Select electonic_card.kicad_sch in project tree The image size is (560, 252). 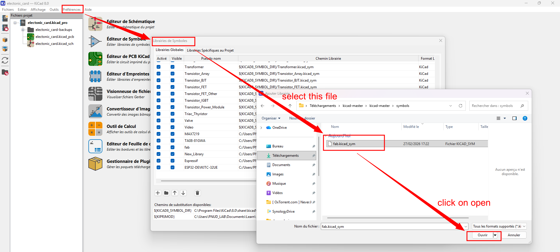pyautogui.click(x=55, y=44)
